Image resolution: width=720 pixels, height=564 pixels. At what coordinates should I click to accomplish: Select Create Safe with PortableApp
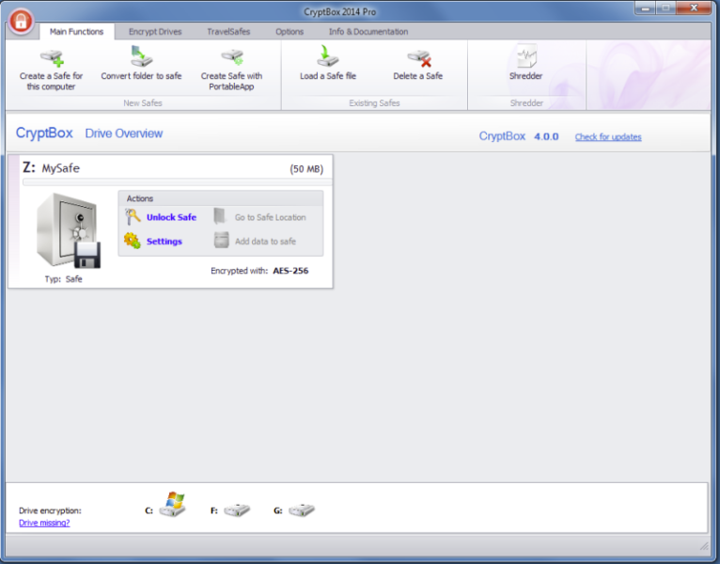point(231,70)
